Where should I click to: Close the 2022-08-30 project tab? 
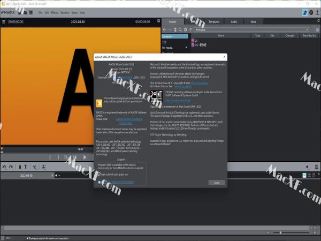(x=52, y=176)
